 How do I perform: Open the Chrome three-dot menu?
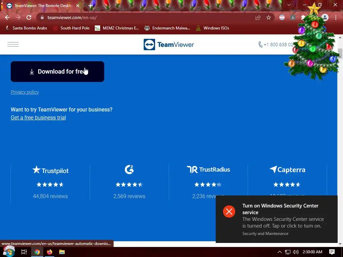click(336, 17)
